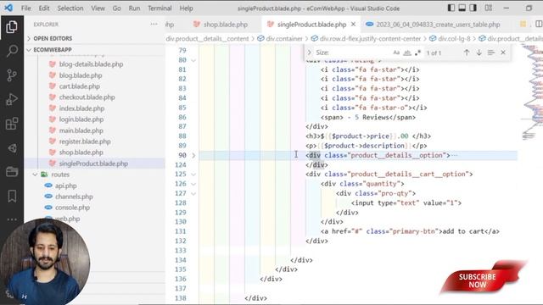
Task: Open index.blade.php file
Action: pos(81,108)
